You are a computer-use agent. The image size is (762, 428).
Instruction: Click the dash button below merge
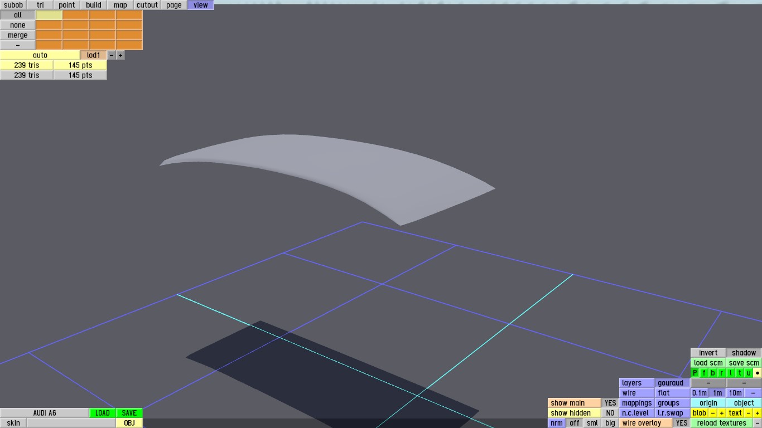coord(18,45)
